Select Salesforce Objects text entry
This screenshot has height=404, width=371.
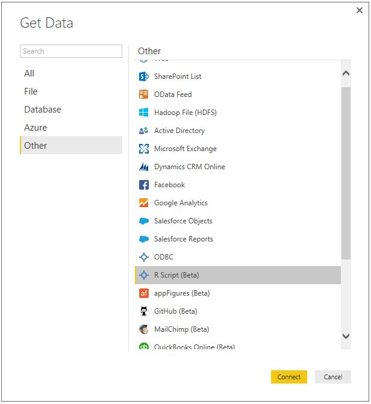(x=183, y=221)
